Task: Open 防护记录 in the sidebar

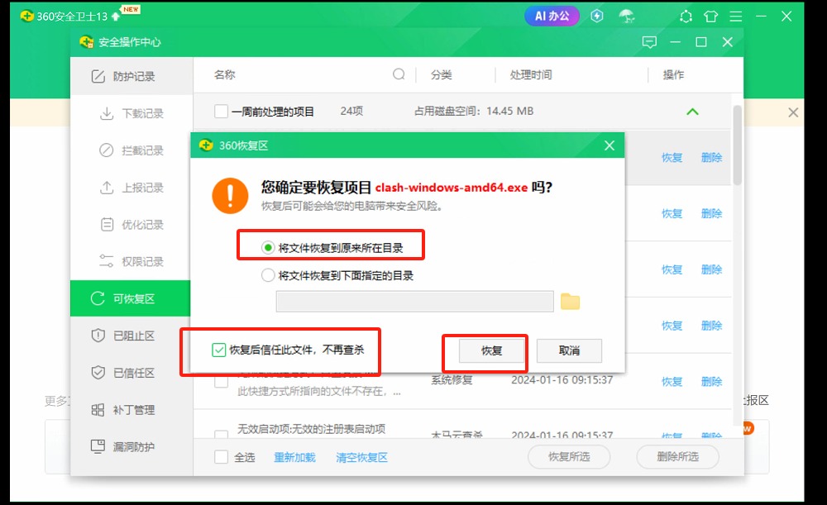Action: (132, 76)
